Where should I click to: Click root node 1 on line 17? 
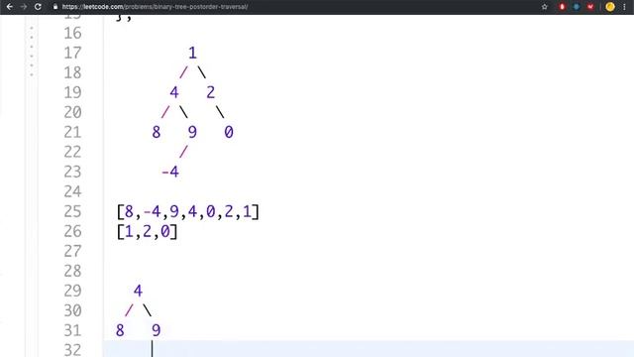tap(192, 53)
